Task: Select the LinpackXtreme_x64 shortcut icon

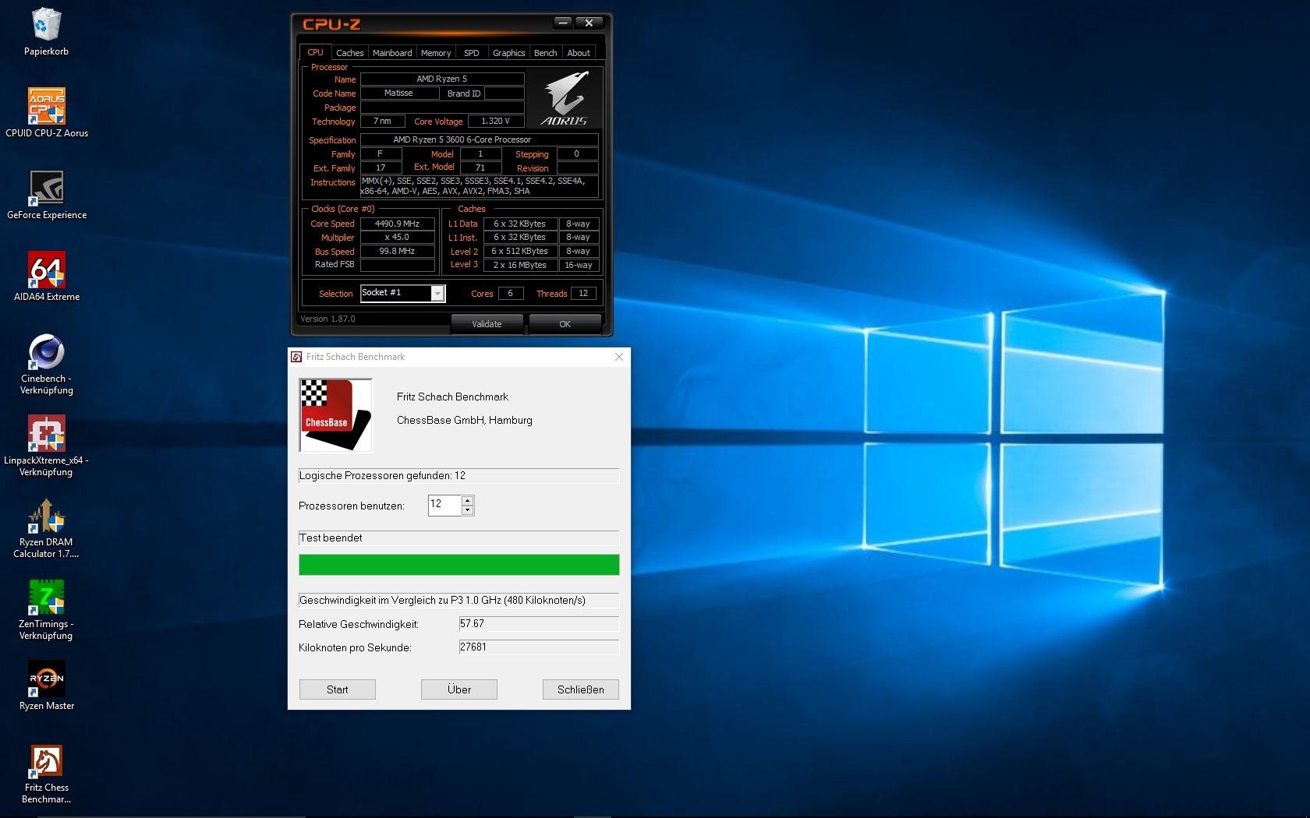Action: coord(46,446)
